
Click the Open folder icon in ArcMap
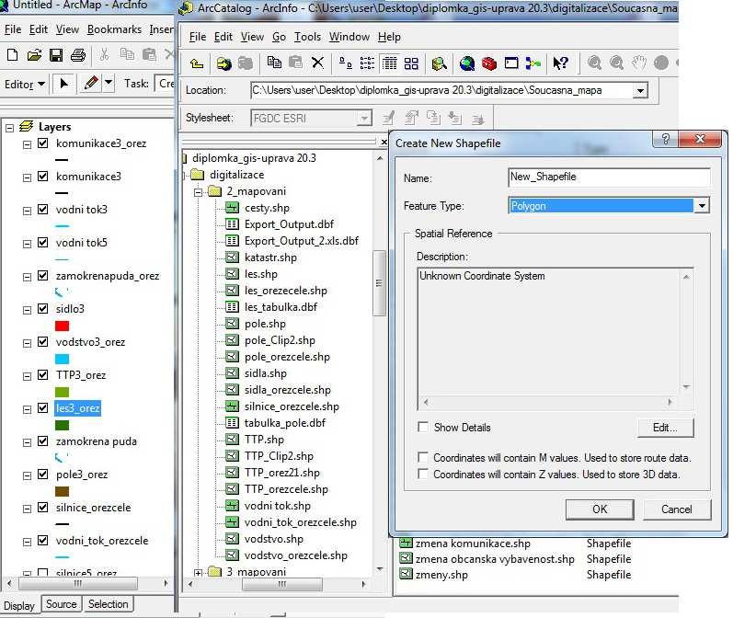click(34, 55)
